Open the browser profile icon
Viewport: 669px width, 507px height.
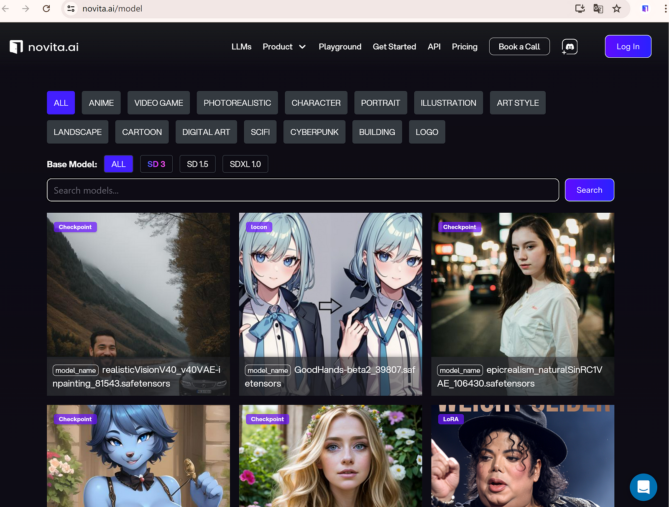[x=645, y=8]
